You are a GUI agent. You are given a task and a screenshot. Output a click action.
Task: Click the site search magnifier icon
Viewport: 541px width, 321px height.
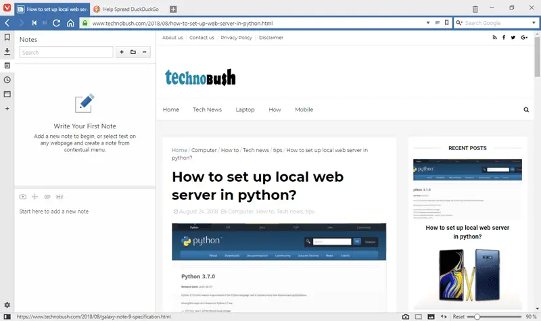tap(526, 109)
